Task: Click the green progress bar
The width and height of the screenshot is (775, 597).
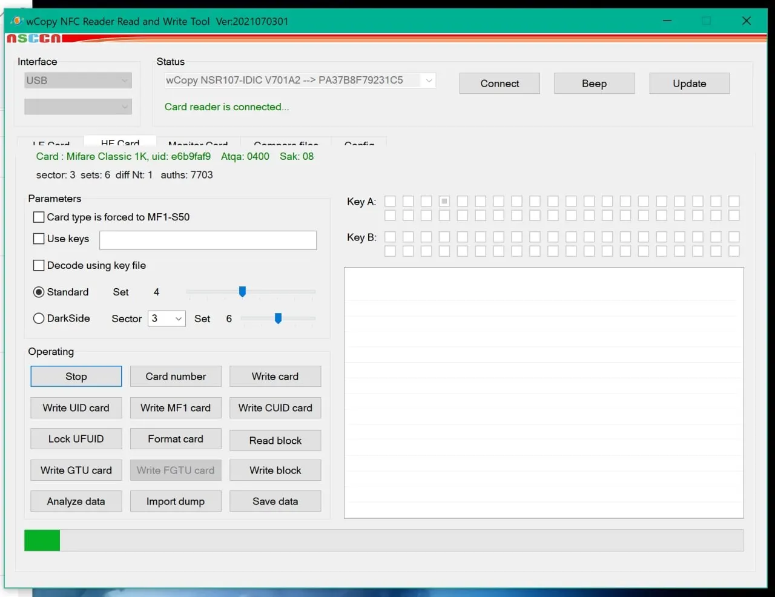Action: click(384, 541)
